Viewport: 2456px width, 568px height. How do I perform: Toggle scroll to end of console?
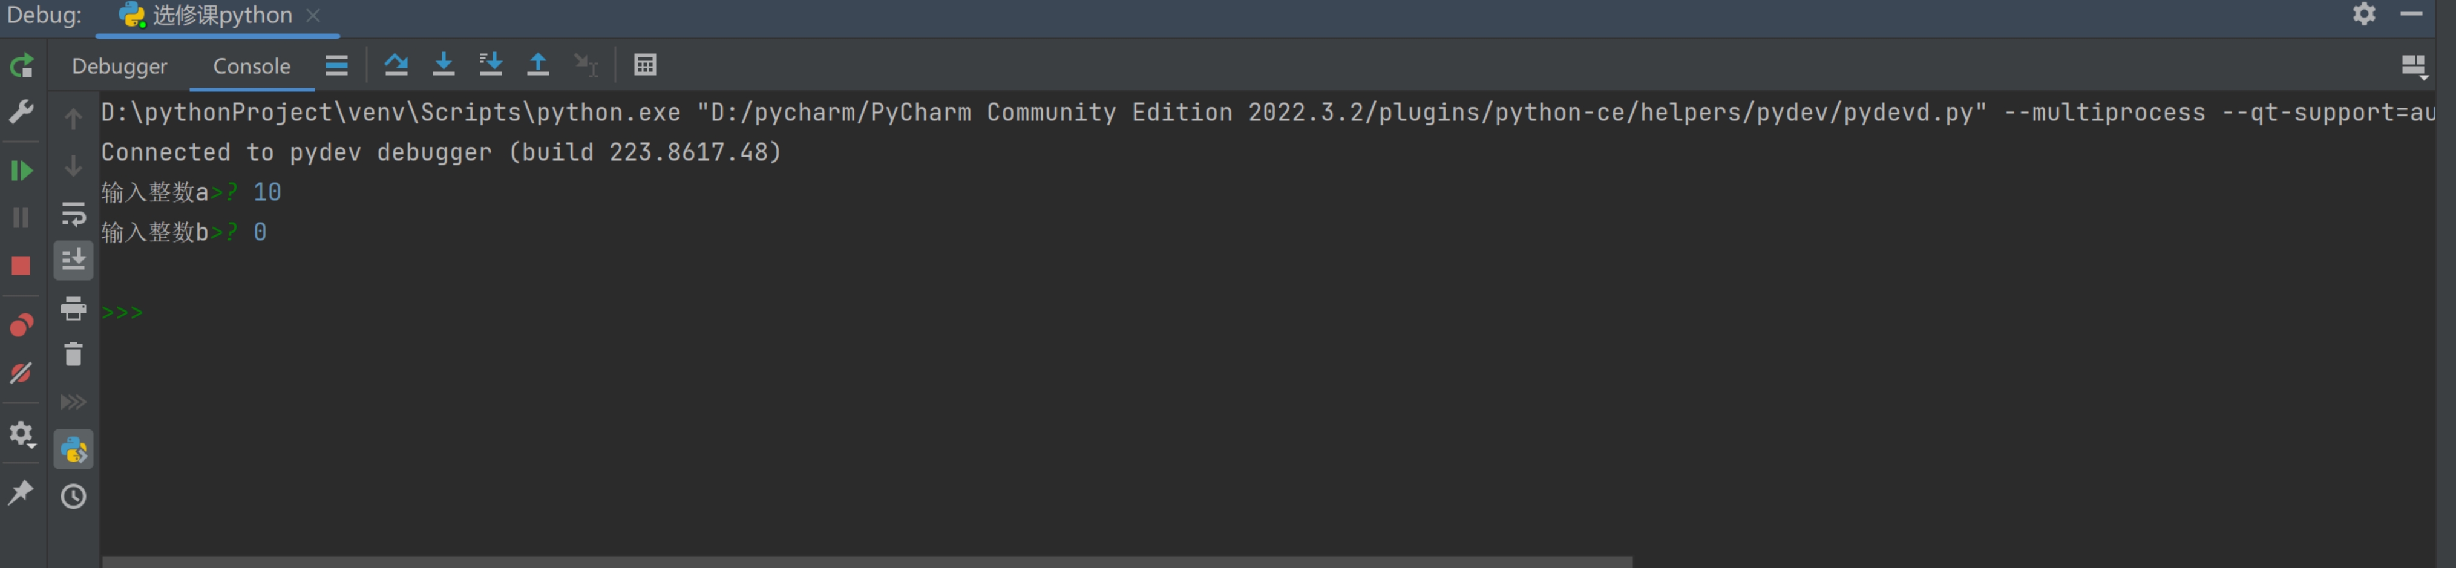tap(73, 260)
